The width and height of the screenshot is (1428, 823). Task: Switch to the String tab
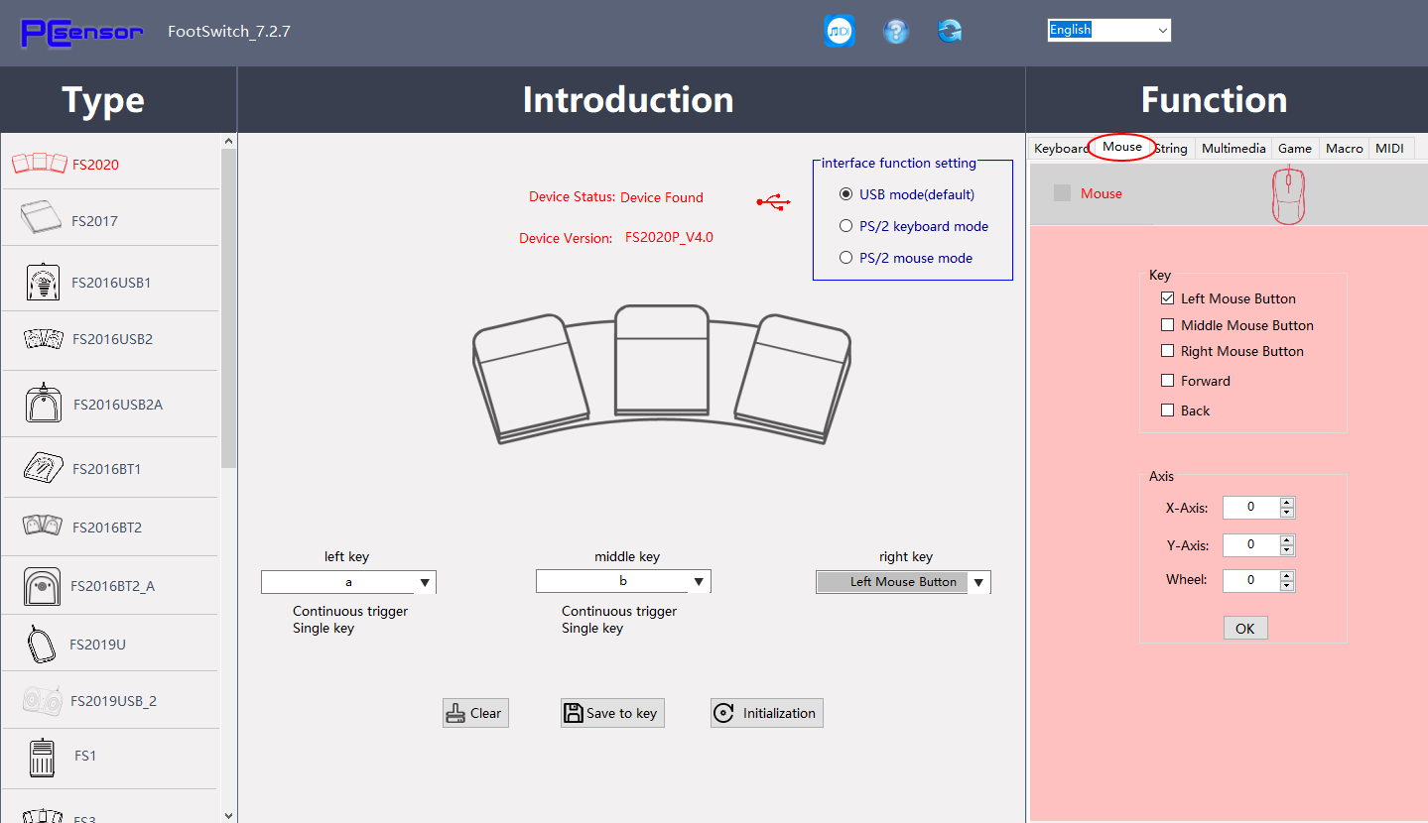[1172, 148]
